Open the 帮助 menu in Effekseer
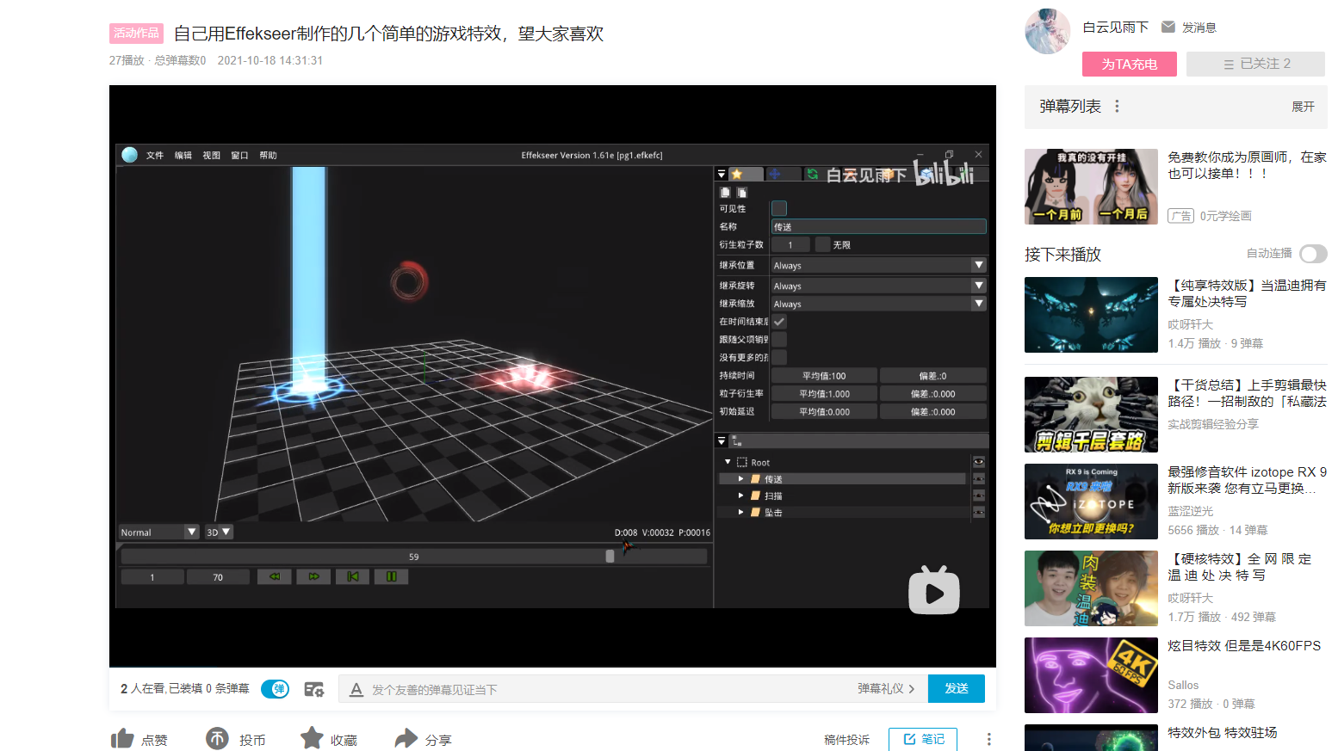 tap(268, 156)
